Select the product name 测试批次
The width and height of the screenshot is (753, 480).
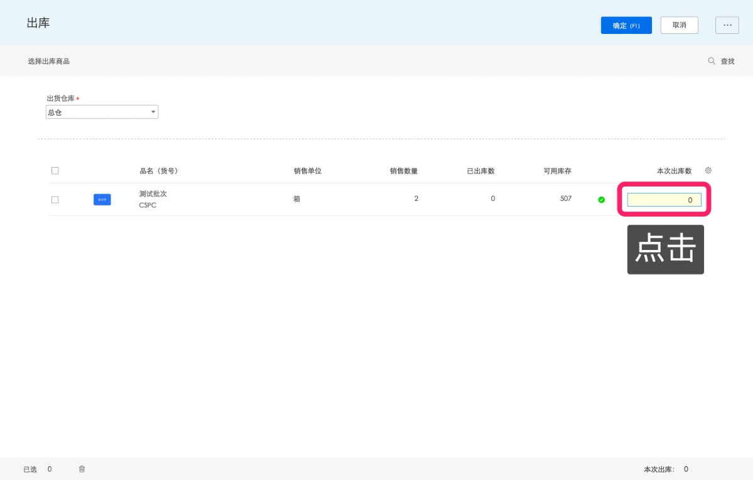(153, 194)
